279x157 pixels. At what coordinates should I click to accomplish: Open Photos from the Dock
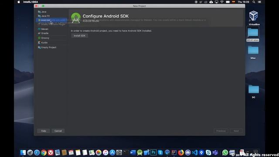coord(99,153)
